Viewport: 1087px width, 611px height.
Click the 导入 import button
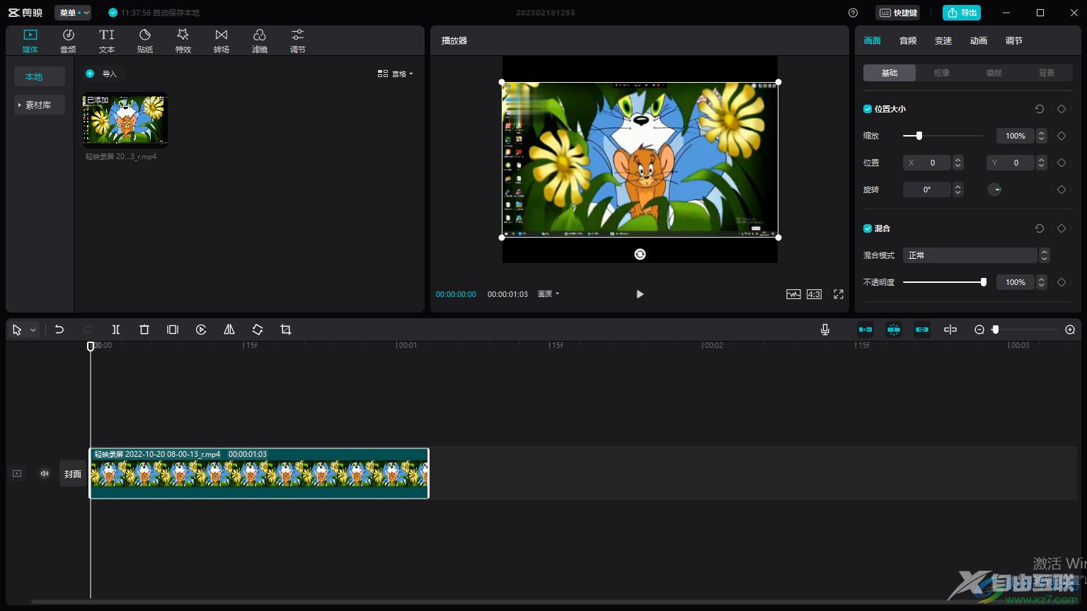pos(103,74)
